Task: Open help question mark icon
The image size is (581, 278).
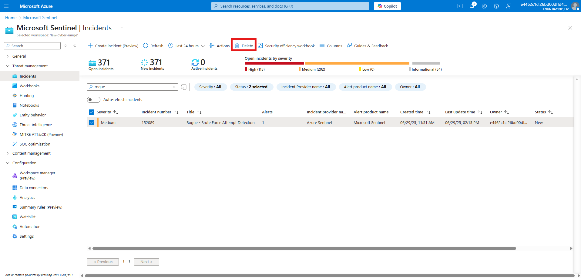Action: click(x=496, y=6)
